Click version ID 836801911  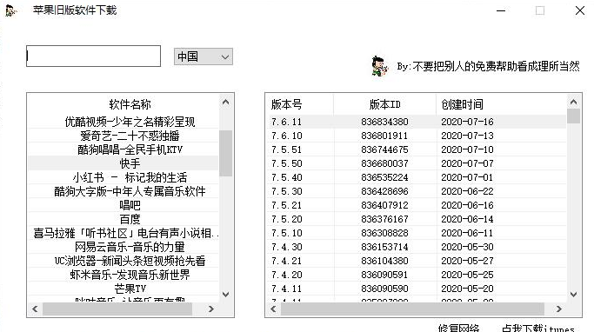coord(384,136)
